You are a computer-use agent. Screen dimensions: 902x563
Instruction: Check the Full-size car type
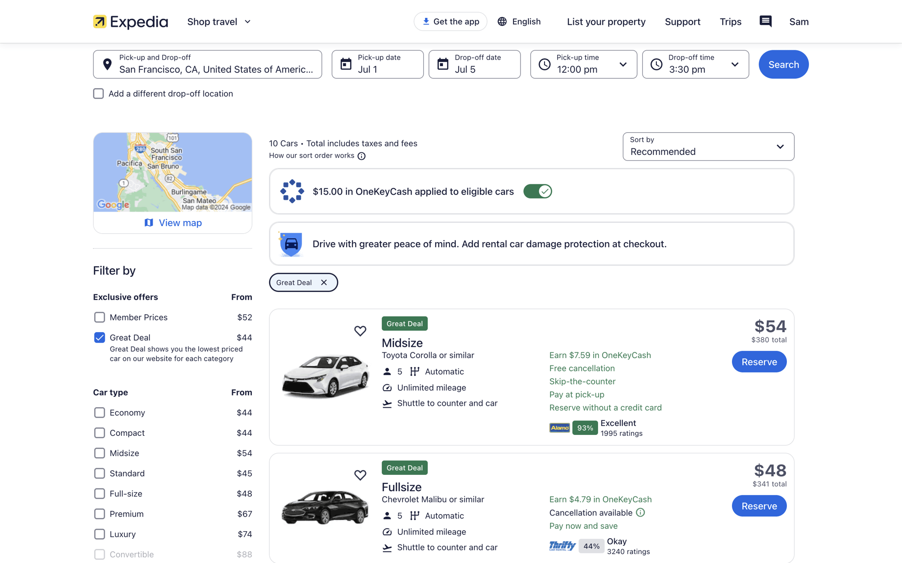tap(99, 494)
